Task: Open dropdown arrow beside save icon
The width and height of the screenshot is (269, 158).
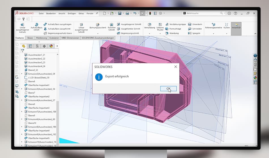Action: (x=123, y=13)
